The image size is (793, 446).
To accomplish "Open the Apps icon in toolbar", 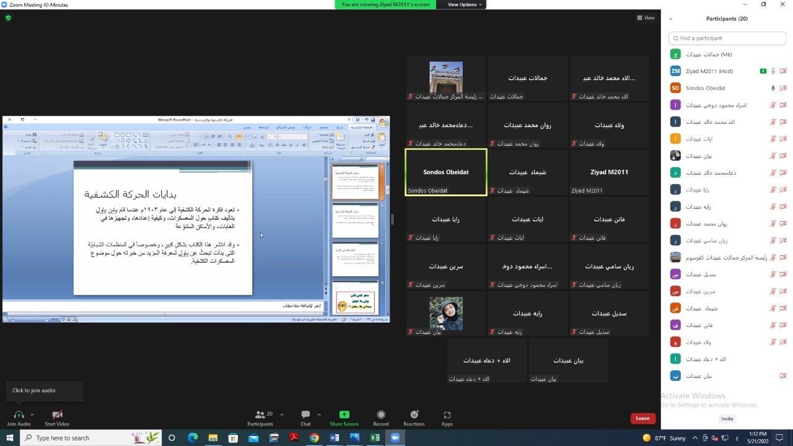I will click(x=447, y=415).
